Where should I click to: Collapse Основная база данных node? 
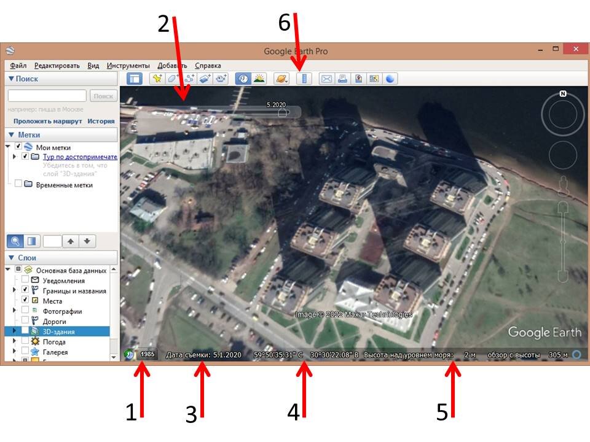8,269
